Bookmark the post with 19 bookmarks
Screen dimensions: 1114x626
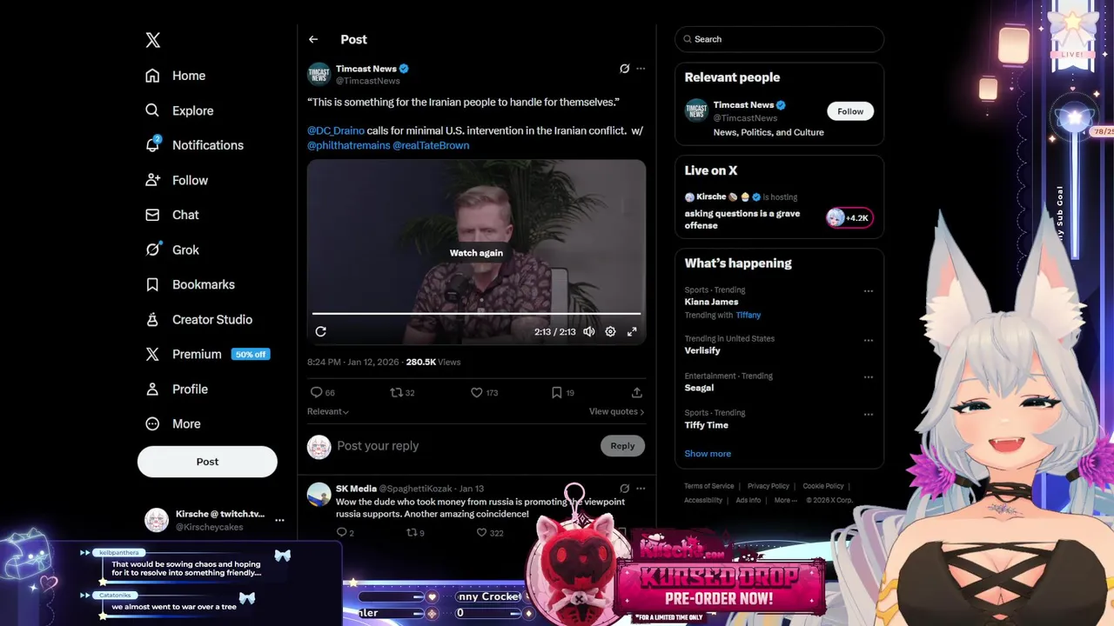[x=556, y=393]
